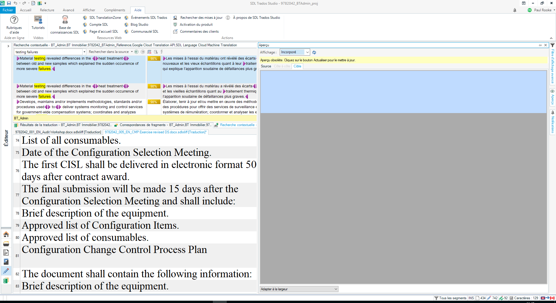The width and height of the screenshot is (556, 303).
Task: Open the Undo history dropdown arrow
Action: [19, 3]
